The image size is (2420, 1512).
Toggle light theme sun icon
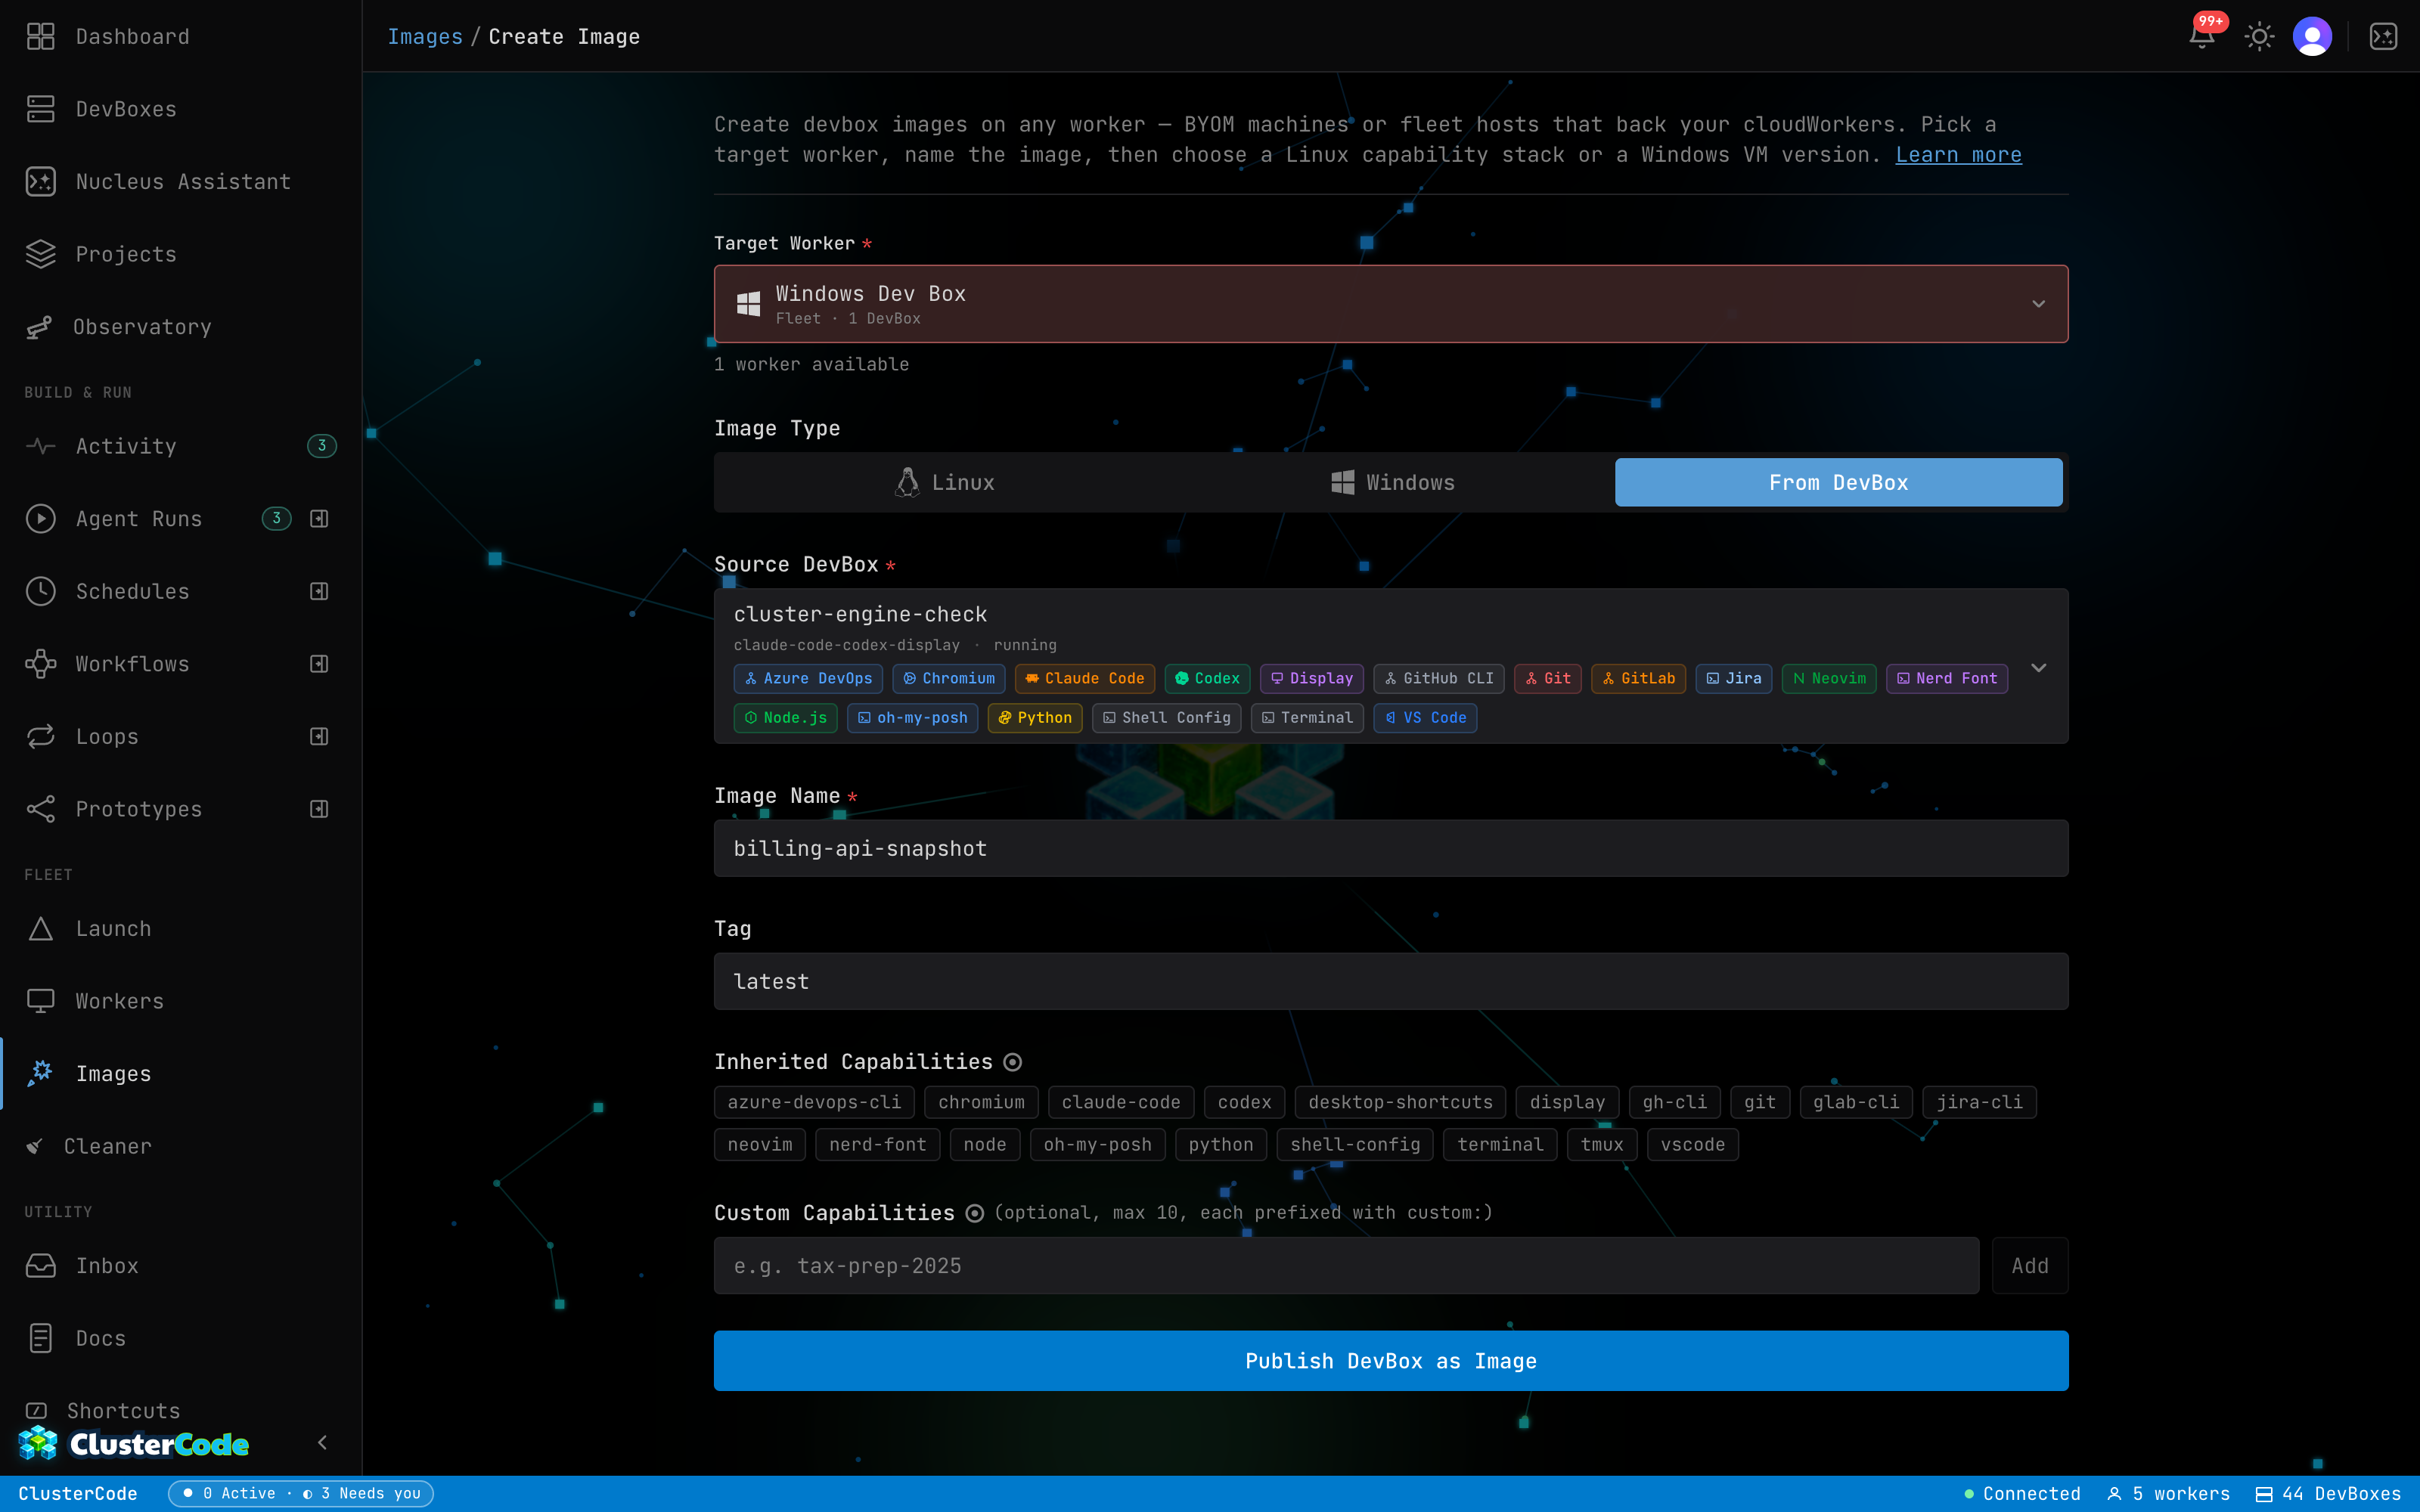(x=2259, y=37)
